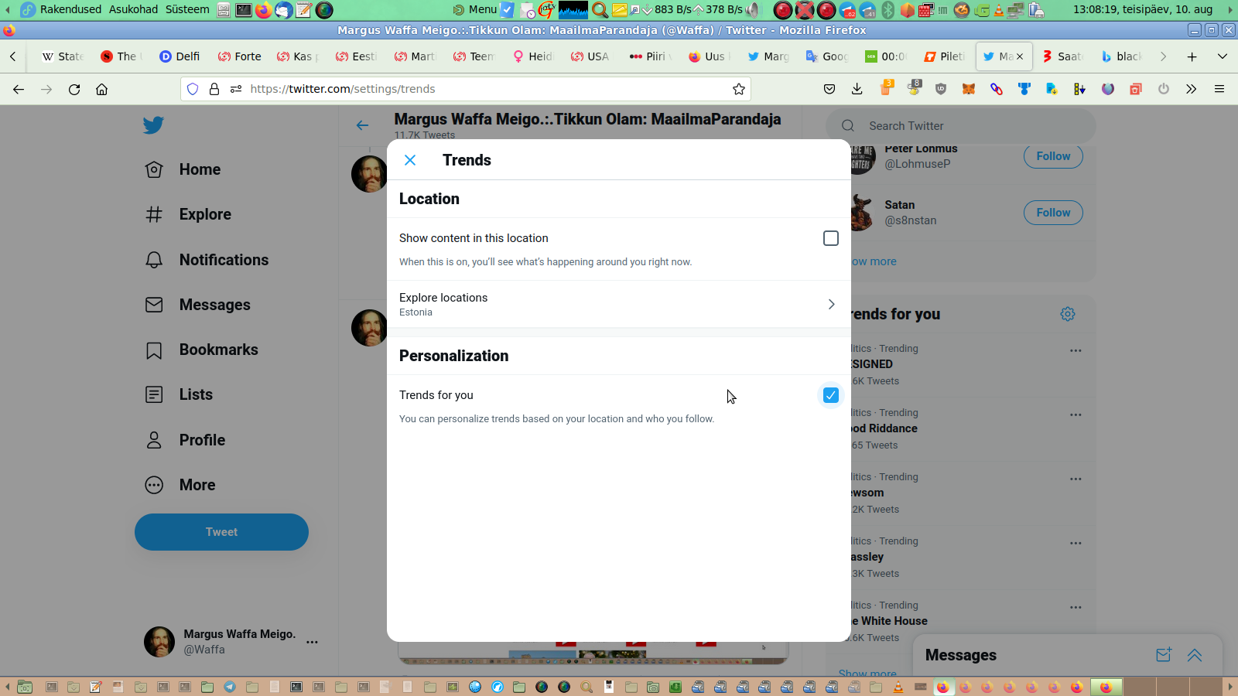Open the Firefox downloads panel
The image size is (1238, 696).
(x=857, y=89)
